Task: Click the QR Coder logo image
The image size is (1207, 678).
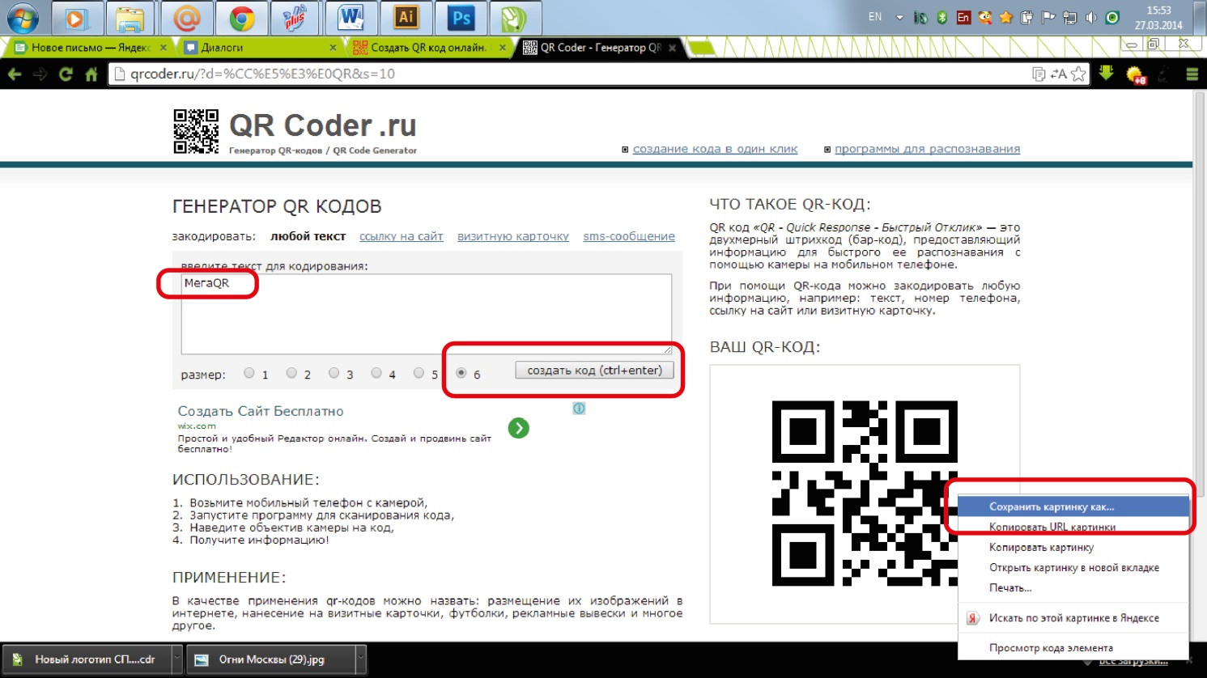Action: pos(196,131)
